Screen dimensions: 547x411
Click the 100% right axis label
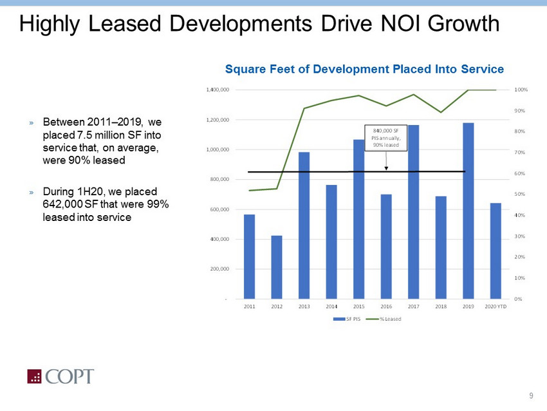521,90
